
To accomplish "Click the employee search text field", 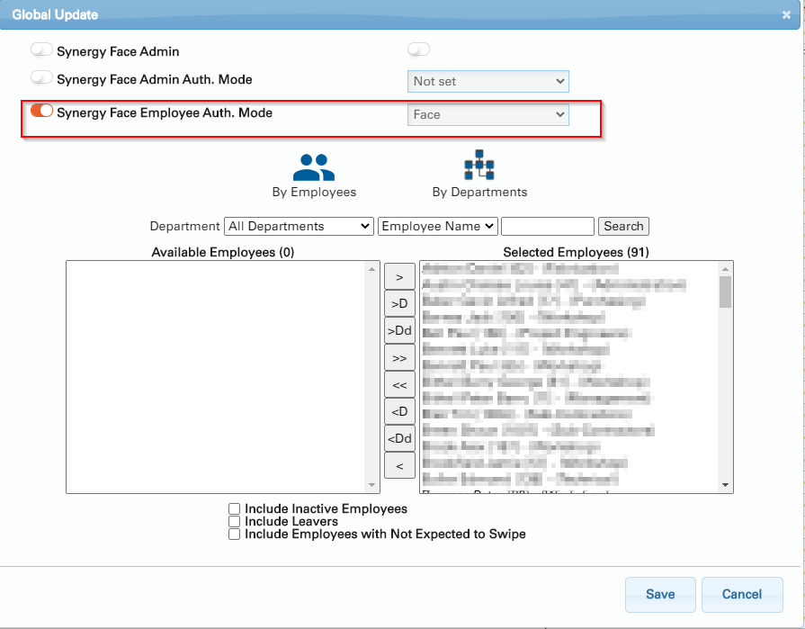I will click(547, 227).
